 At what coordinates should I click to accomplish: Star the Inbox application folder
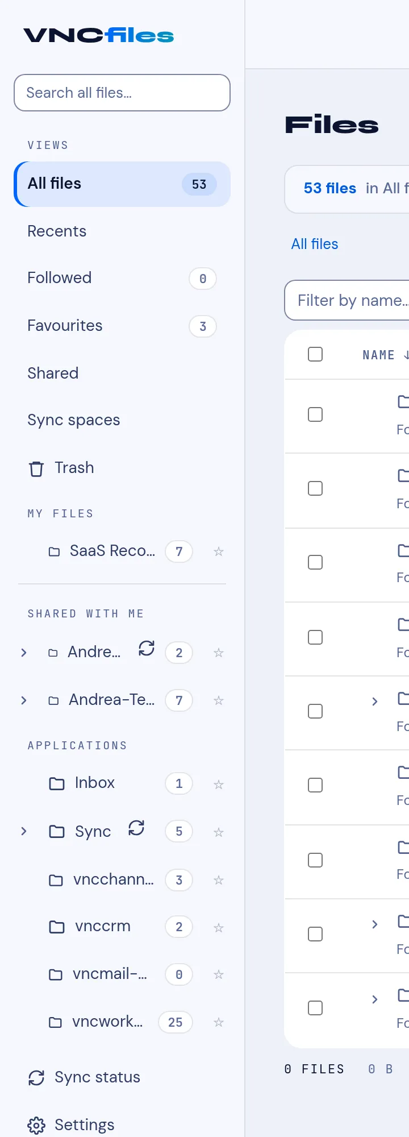[x=218, y=785]
